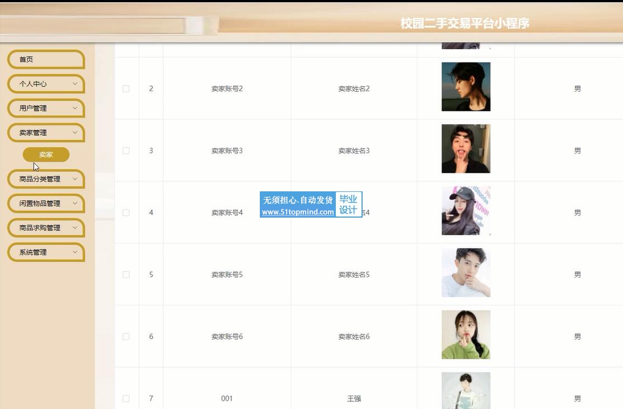This screenshot has width=623, height=409.
Task: Open the 51topmind.com watermark link
Action: point(298,212)
